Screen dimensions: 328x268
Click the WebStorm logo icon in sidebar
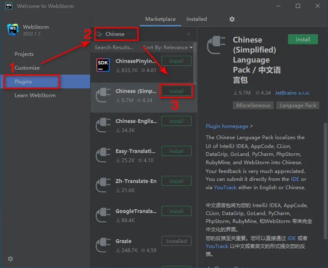(13, 30)
